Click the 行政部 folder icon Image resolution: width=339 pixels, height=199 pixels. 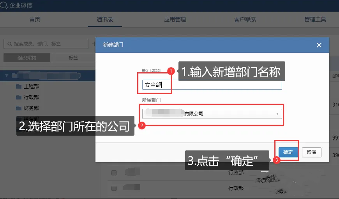19,97
